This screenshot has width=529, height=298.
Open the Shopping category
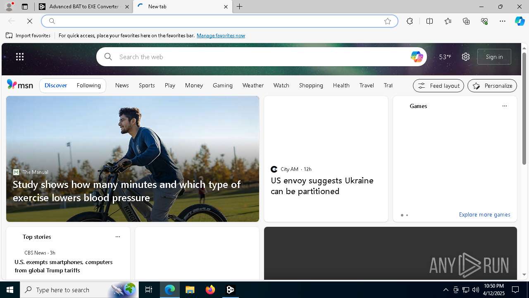(311, 85)
